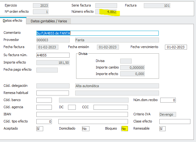
Task: Click the Comentario text field
Action: tap(97, 33)
